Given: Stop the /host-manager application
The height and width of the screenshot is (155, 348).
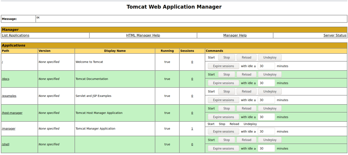Looking at the screenshot, I should (226, 108).
